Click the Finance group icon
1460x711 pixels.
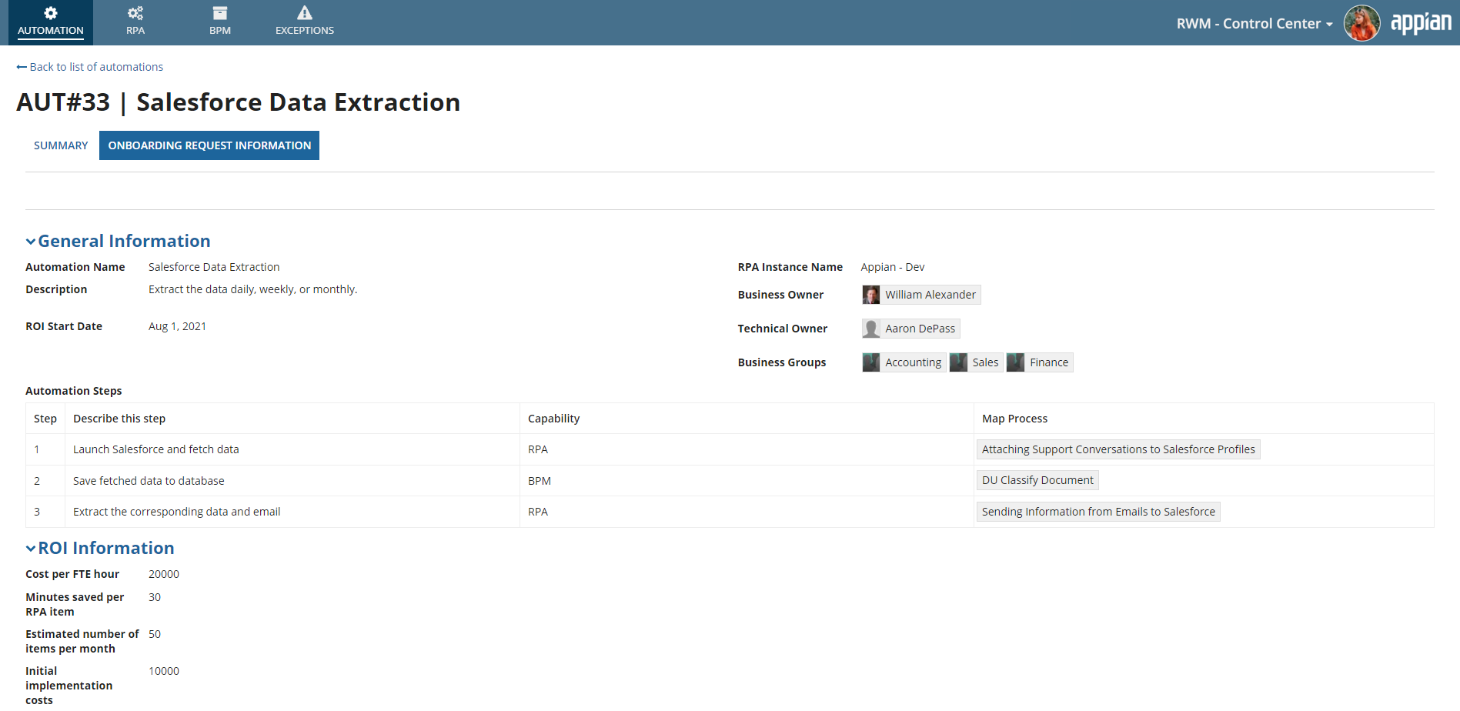(x=1016, y=362)
